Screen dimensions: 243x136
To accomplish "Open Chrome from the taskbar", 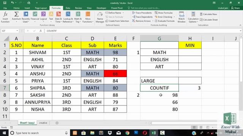I will 128,133.
